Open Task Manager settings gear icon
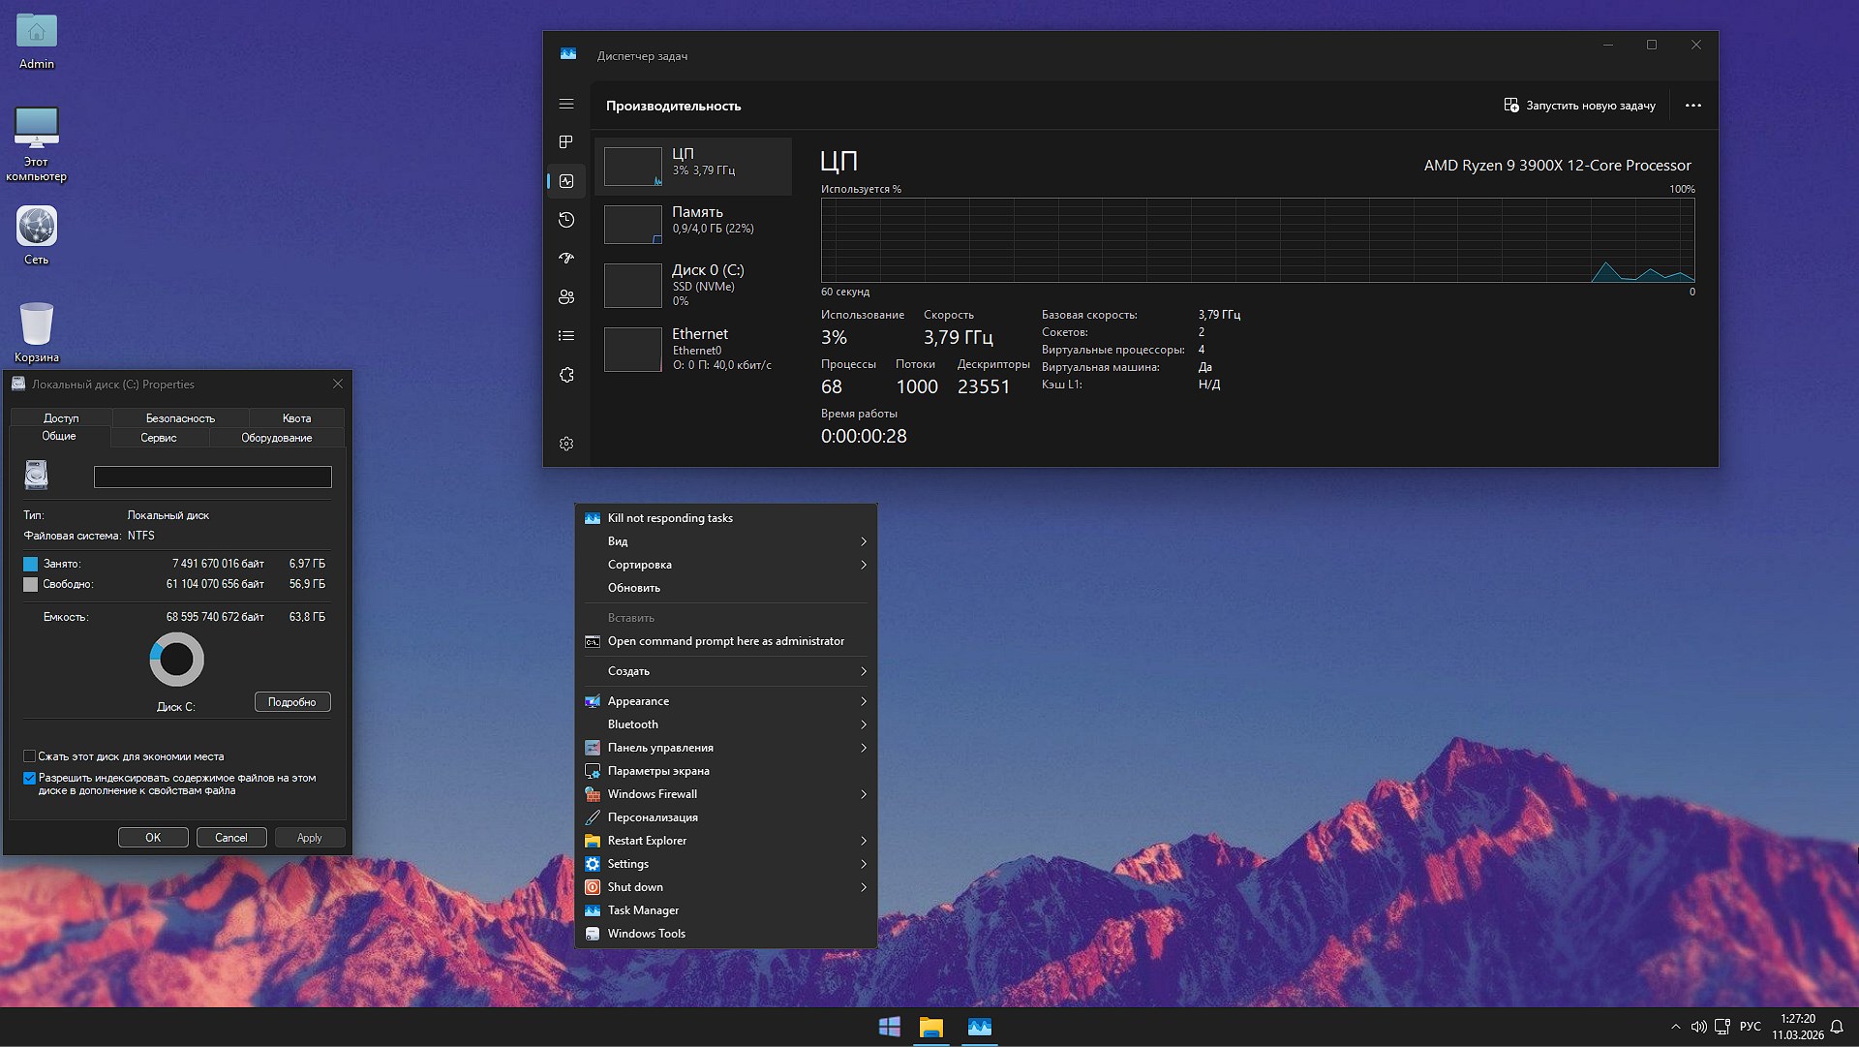Screen dimensions: 1859x1047 (x=566, y=444)
